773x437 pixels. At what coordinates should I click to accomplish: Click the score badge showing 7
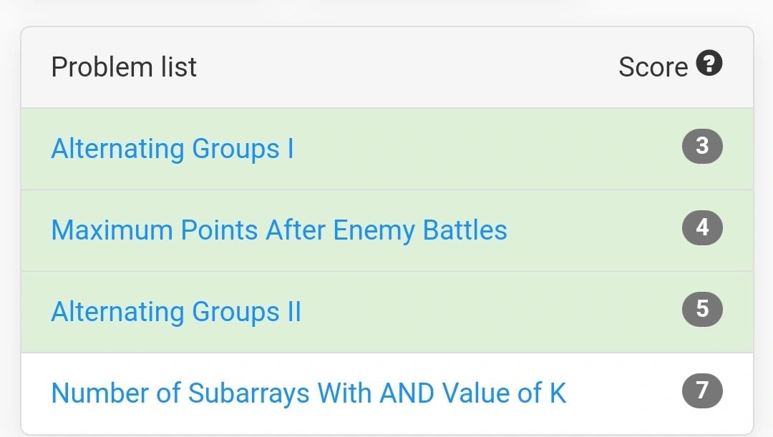click(x=702, y=391)
